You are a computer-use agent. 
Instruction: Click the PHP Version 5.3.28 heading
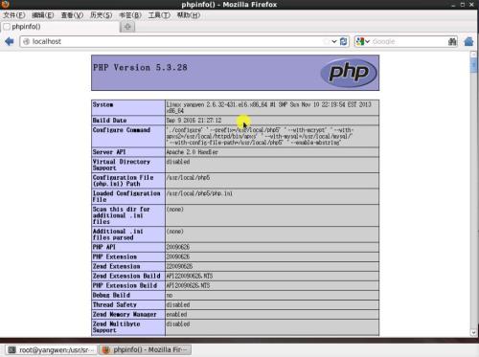pos(140,68)
